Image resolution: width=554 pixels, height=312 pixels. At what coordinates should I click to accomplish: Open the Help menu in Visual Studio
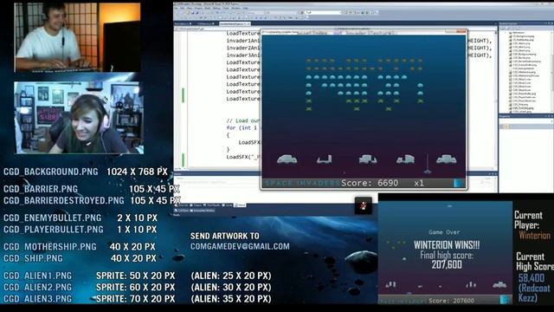coord(246,8)
